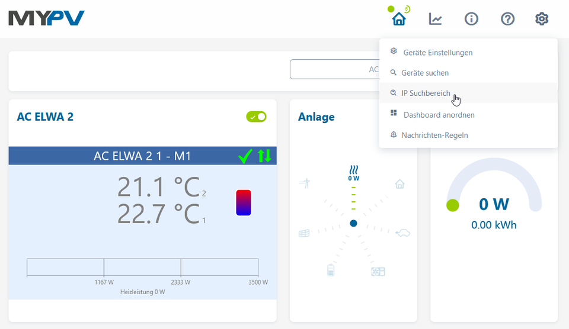The image size is (569, 329).
Task: Click the electric car icon in Anlage
Action: [x=403, y=233]
